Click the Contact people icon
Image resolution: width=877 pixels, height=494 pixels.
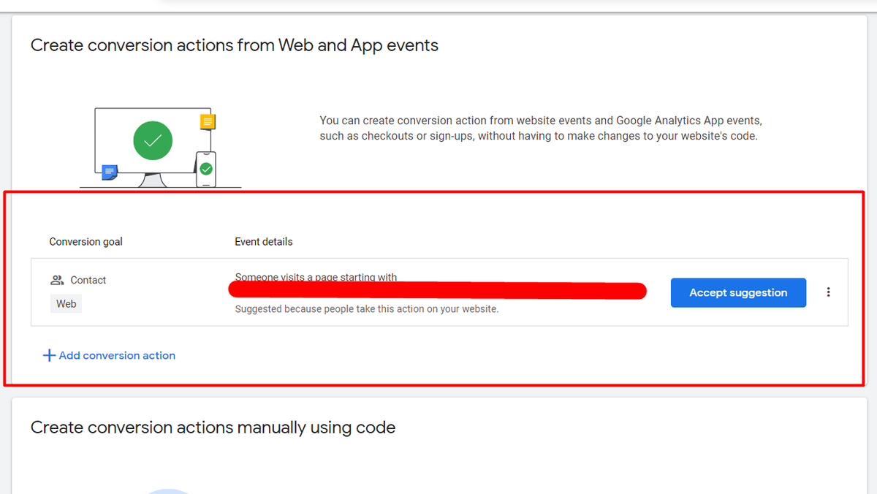(x=57, y=281)
